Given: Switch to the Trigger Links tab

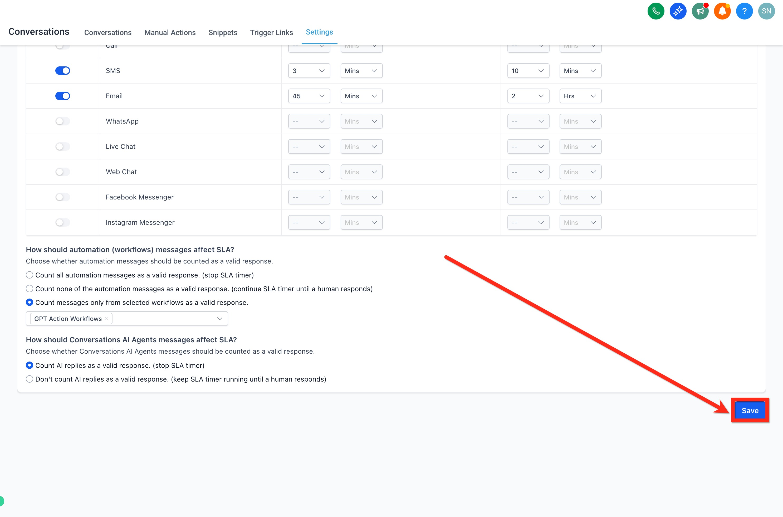Looking at the screenshot, I should point(271,32).
